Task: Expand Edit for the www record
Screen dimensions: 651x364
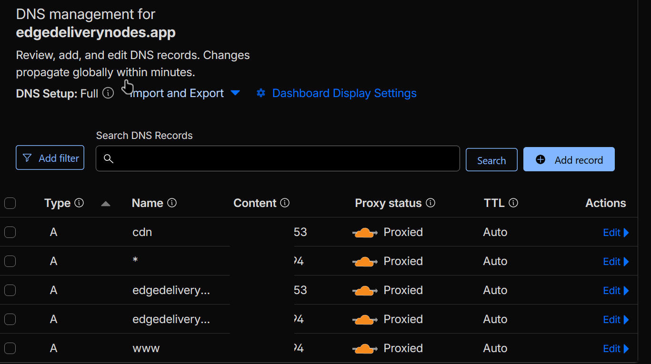Action: 616,349
